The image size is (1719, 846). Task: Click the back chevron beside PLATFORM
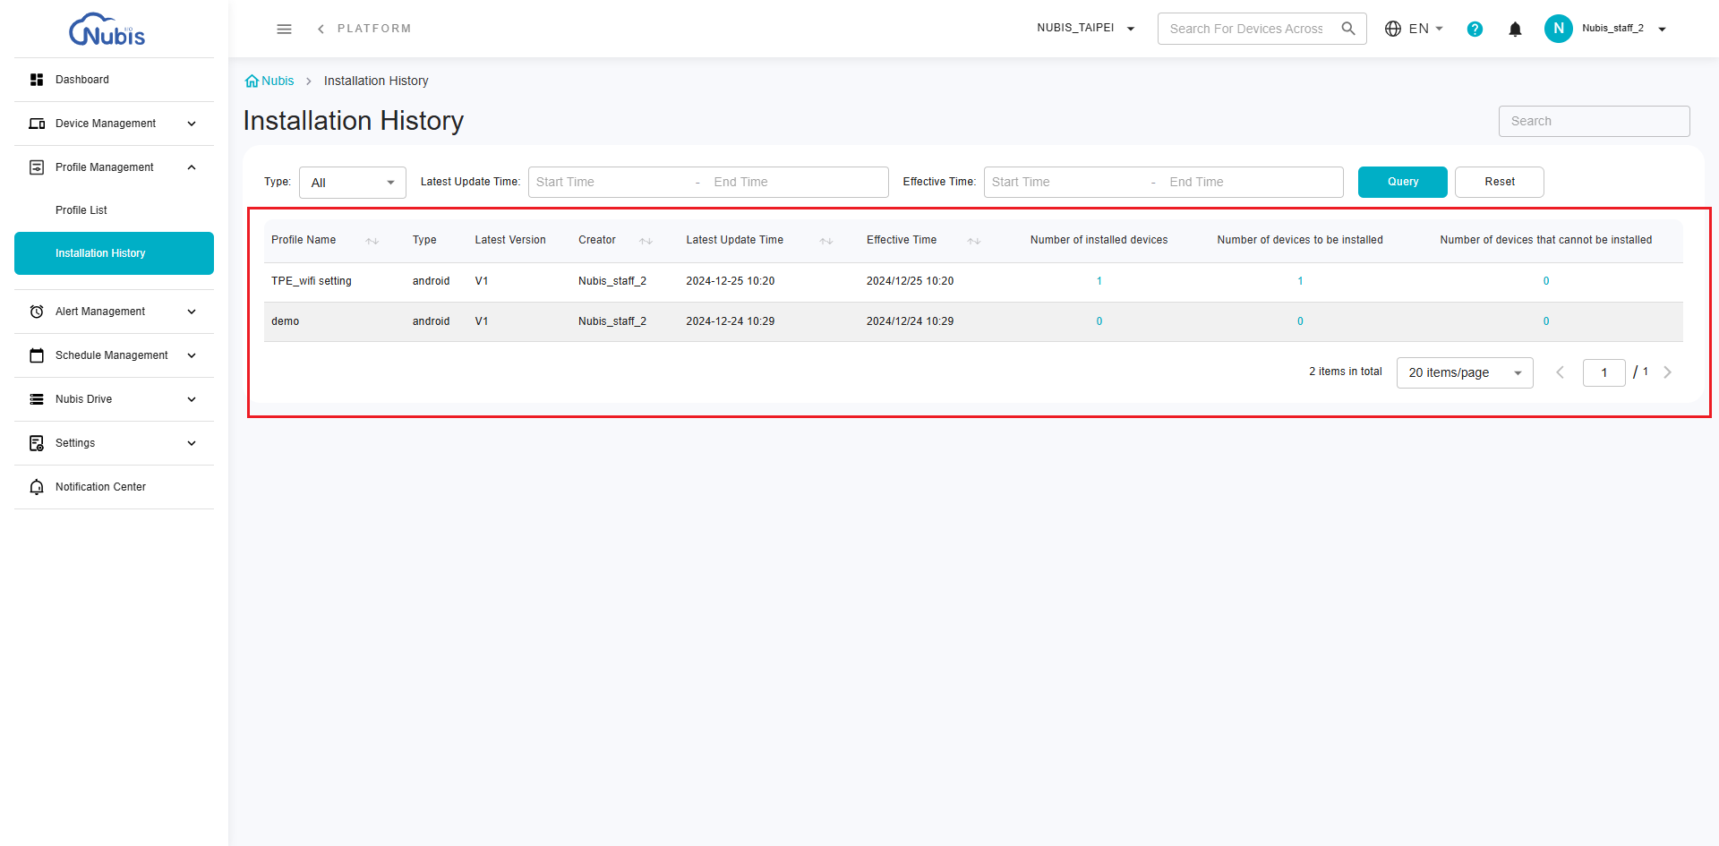[x=321, y=29]
